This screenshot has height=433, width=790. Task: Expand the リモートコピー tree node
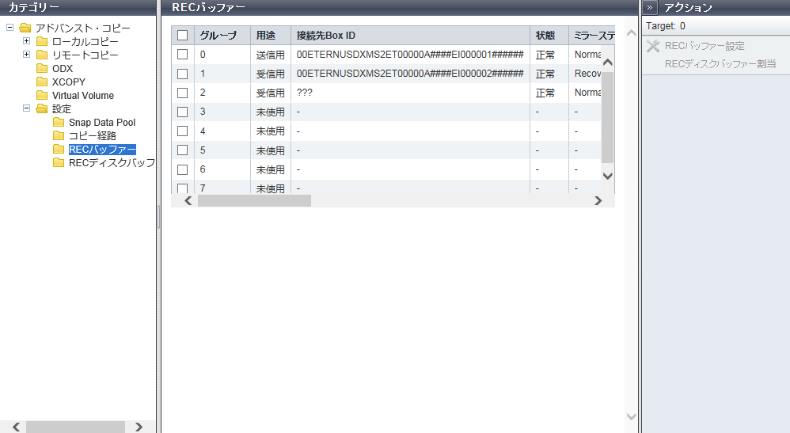(27, 55)
